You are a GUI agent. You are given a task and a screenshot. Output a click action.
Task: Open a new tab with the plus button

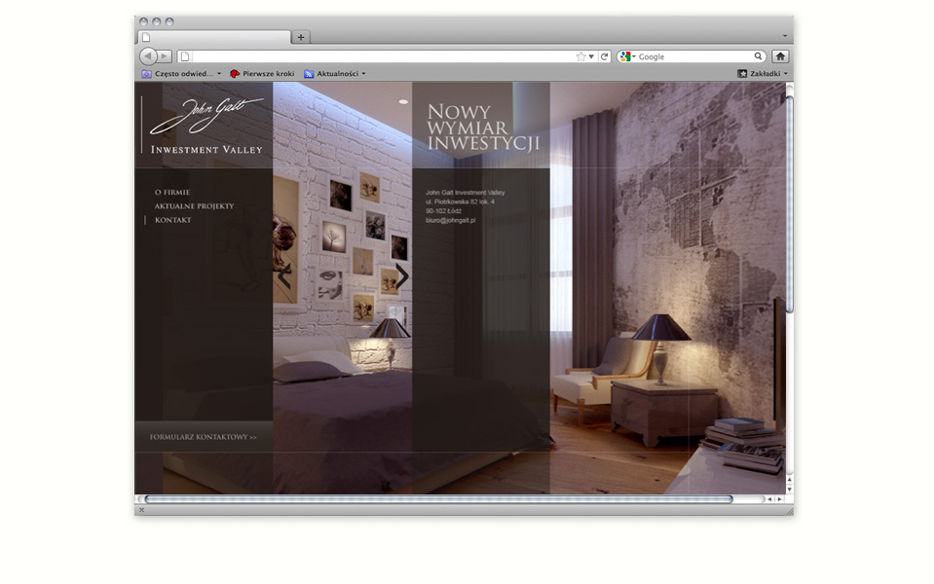click(x=301, y=37)
